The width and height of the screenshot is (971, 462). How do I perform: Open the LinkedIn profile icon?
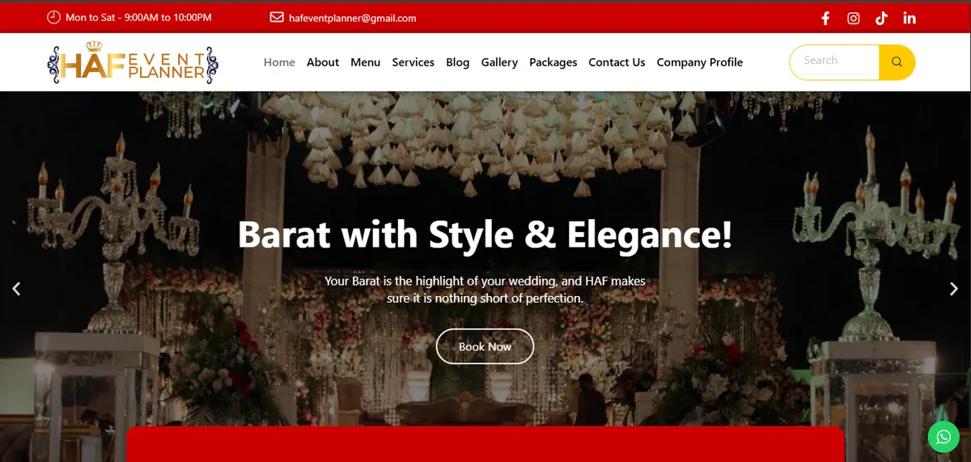click(x=910, y=18)
